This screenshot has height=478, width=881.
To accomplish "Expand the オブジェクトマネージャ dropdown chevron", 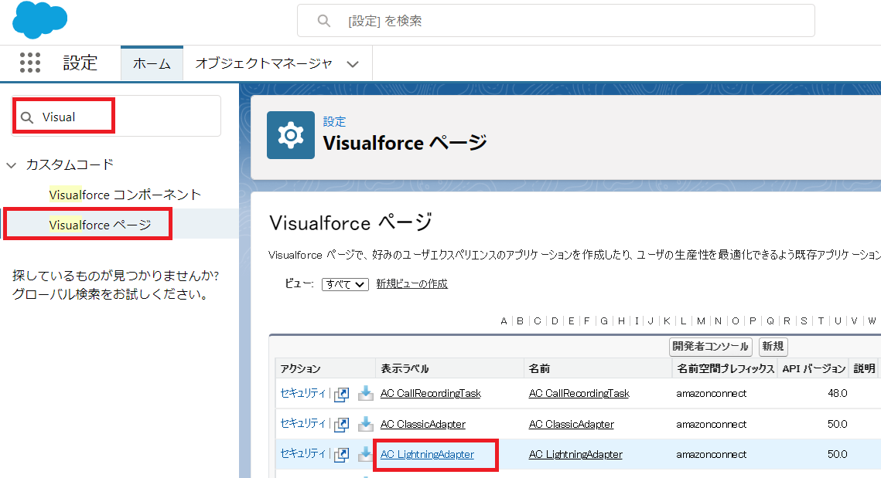I will pyautogui.click(x=353, y=64).
